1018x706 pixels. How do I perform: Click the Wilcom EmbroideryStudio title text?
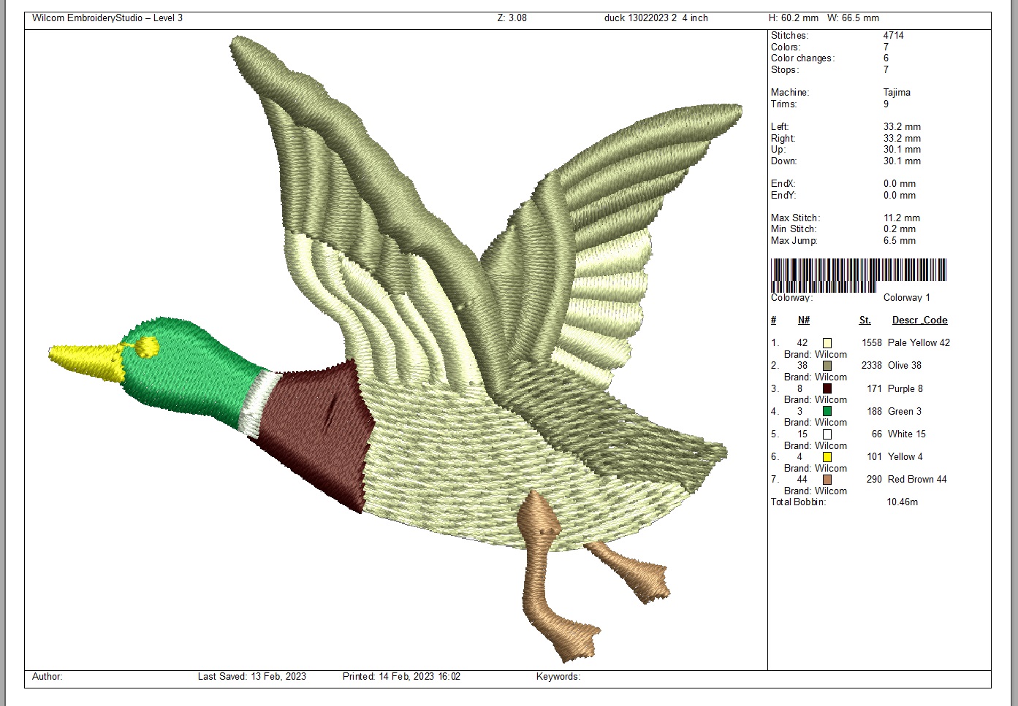point(107,18)
